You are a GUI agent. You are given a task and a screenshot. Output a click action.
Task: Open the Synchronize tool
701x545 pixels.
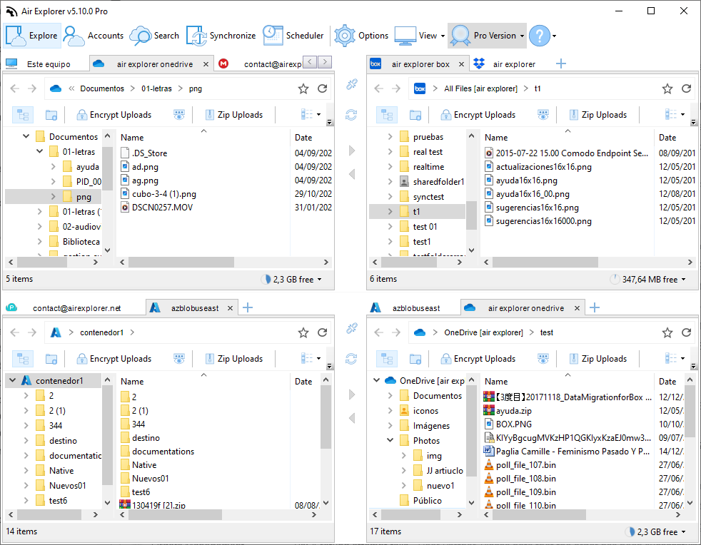click(221, 36)
